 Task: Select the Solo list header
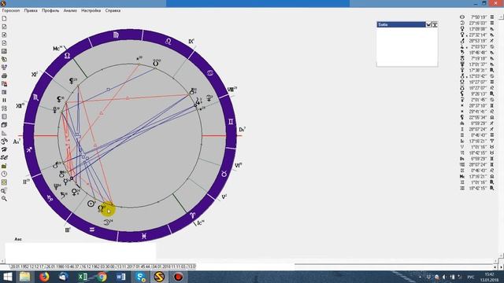coord(401,24)
